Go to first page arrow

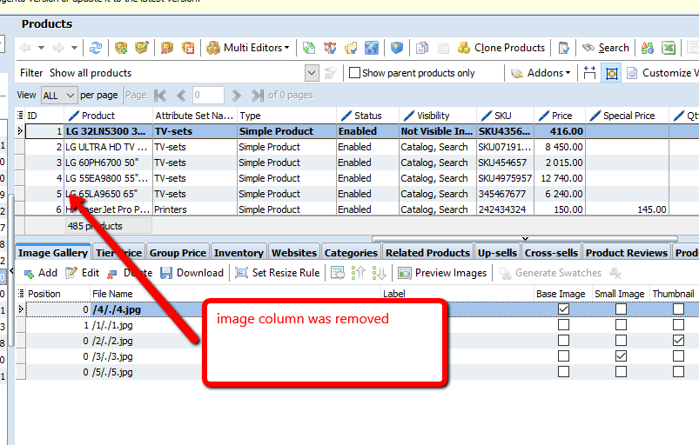pyautogui.click(x=160, y=96)
